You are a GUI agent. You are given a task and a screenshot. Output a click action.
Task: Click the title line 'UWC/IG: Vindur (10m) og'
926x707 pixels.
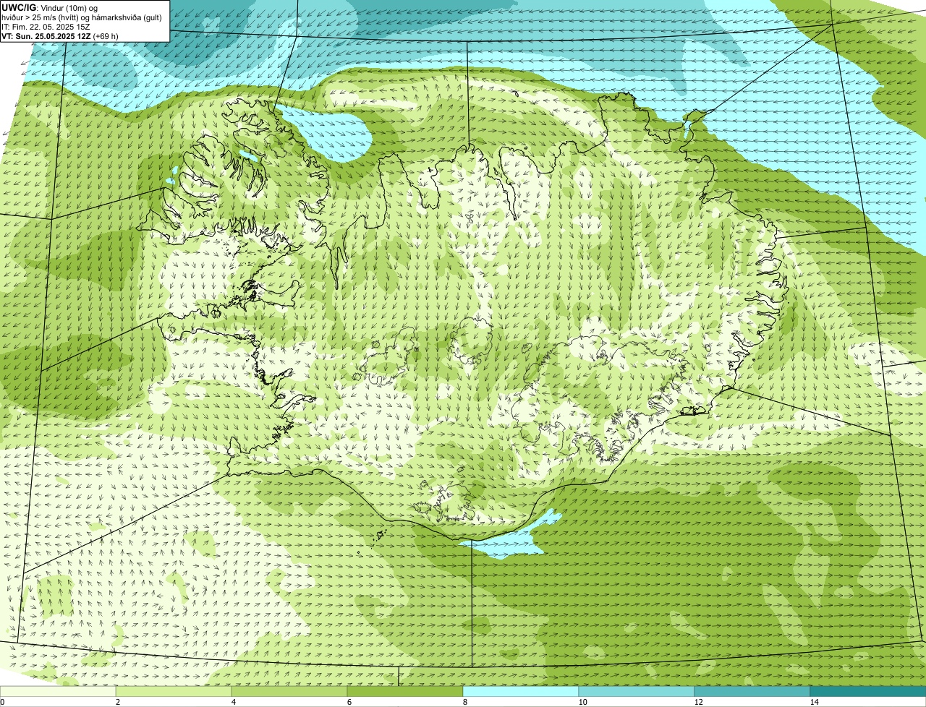tap(50, 8)
